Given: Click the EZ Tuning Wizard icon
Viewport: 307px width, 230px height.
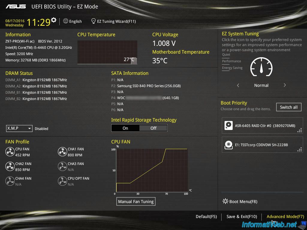Looking at the screenshot, I should point(93,21).
